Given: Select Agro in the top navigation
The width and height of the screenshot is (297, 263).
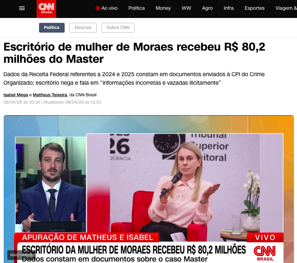Looking at the screenshot, I should point(207,8).
